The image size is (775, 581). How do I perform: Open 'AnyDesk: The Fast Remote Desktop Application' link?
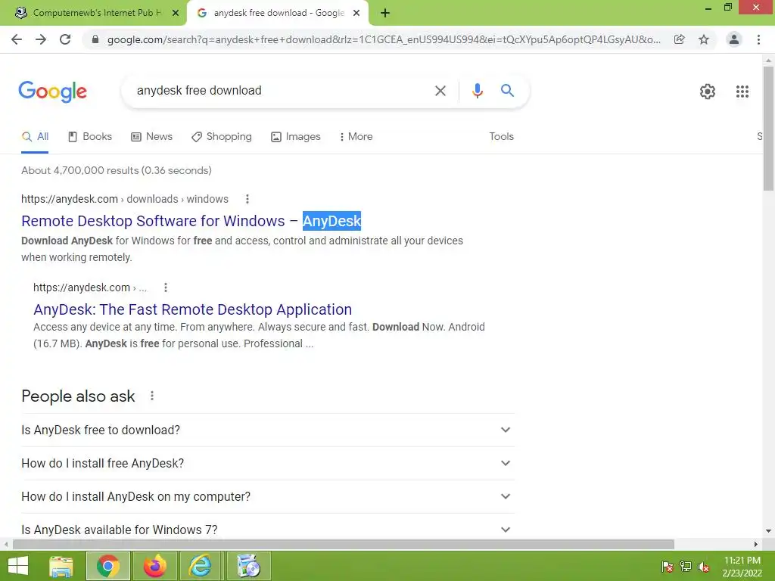click(193, 309)
